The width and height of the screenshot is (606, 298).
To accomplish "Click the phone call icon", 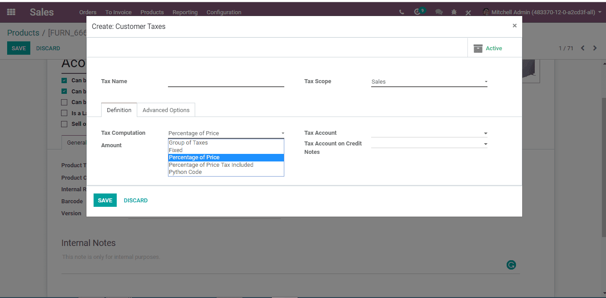I will [402, 12].
